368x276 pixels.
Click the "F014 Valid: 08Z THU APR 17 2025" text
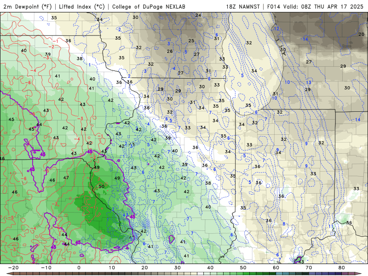(x=315, y=6)
